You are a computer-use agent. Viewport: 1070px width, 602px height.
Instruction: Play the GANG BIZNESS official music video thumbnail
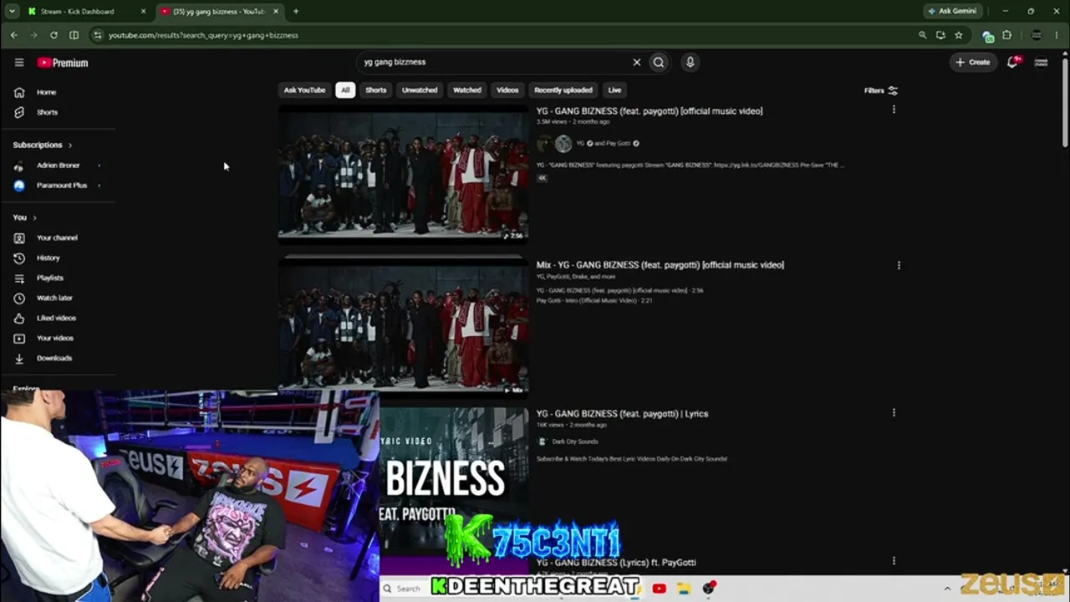403,173
